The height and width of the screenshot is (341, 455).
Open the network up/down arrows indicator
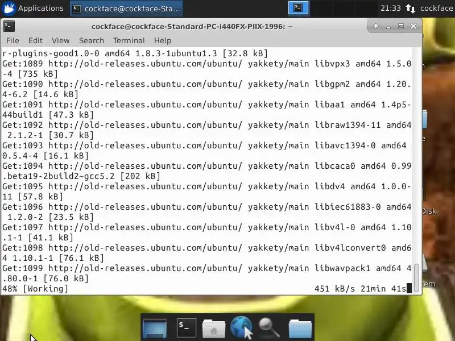pos(410,9)
